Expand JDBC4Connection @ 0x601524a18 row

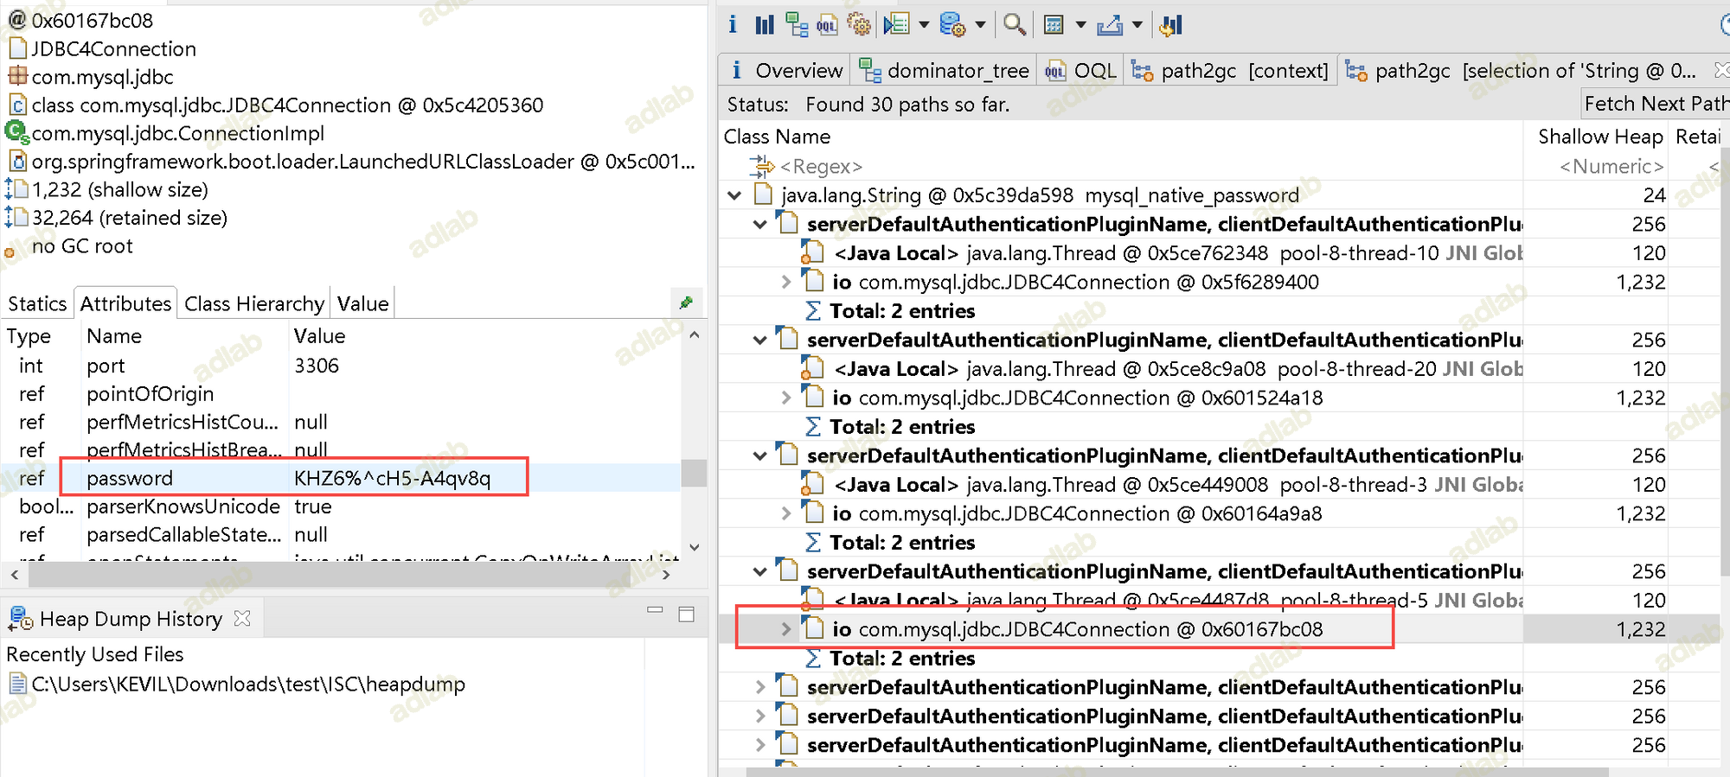(785, 398)
